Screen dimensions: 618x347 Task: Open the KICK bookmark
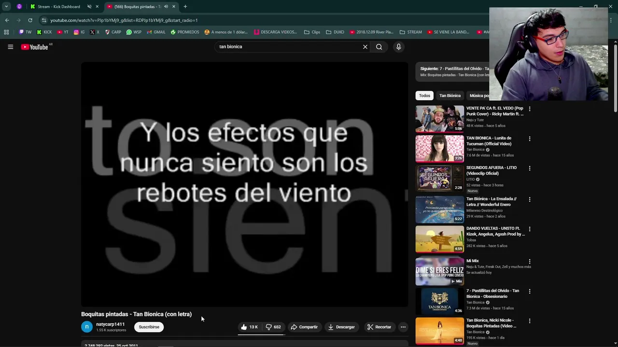(44, 32)
